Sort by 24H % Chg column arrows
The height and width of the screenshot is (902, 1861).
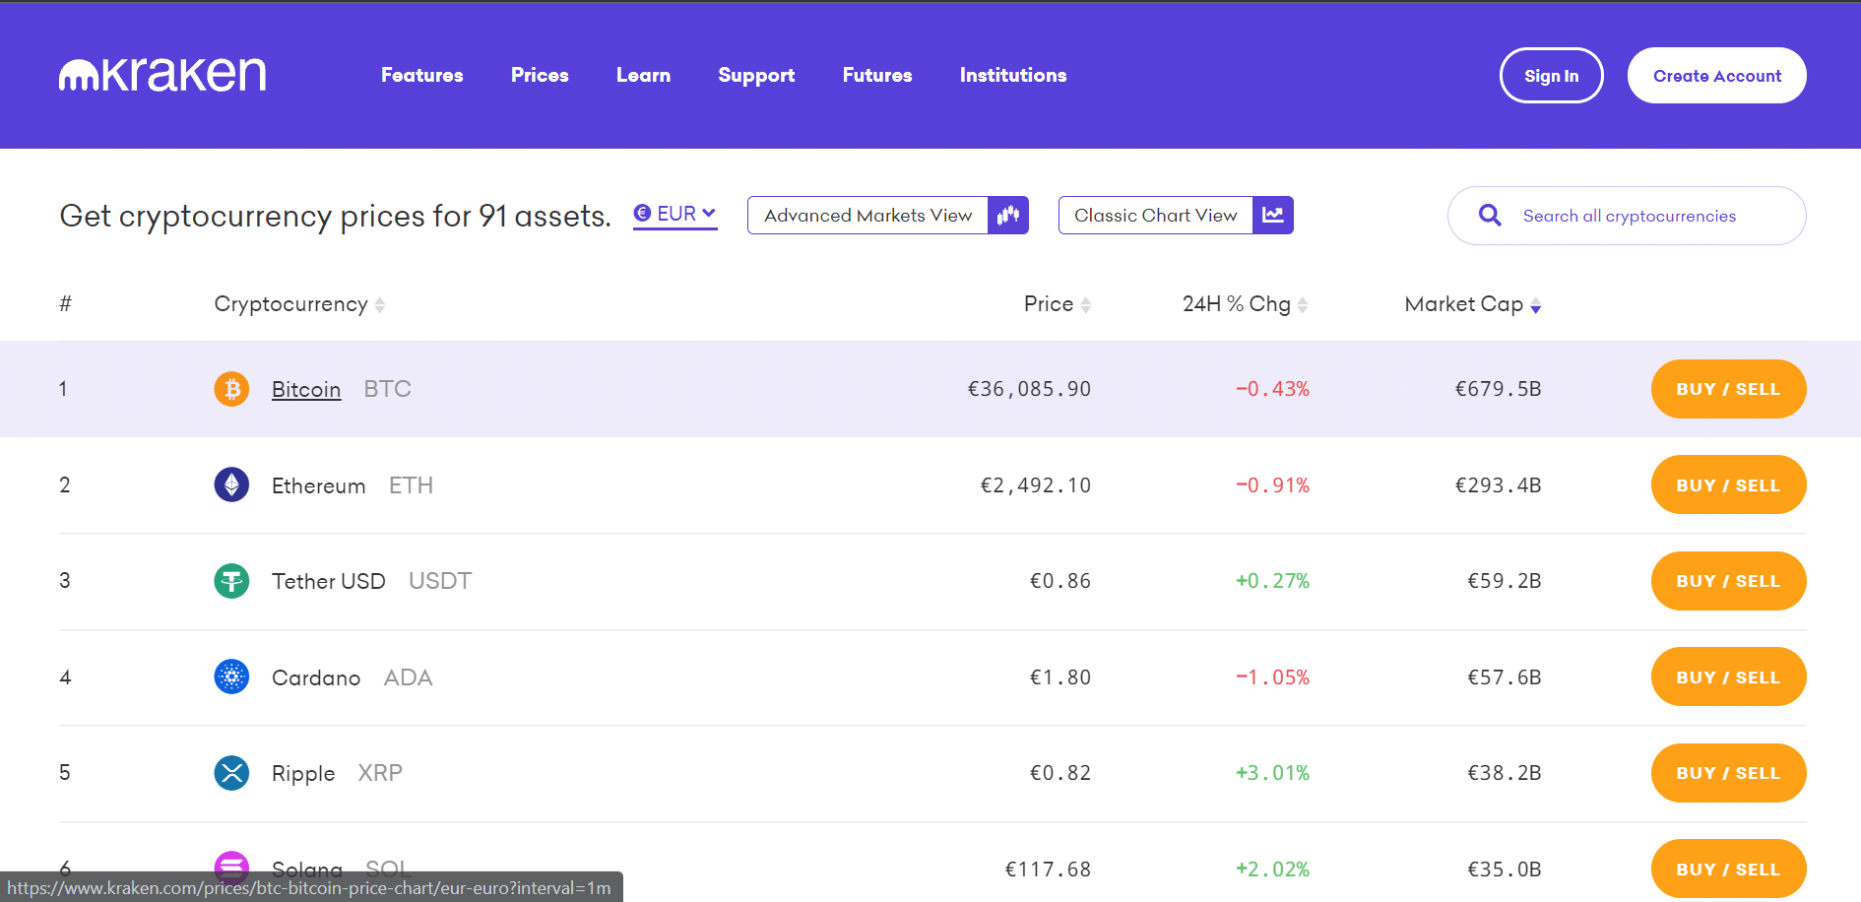tap(1302, 305)
